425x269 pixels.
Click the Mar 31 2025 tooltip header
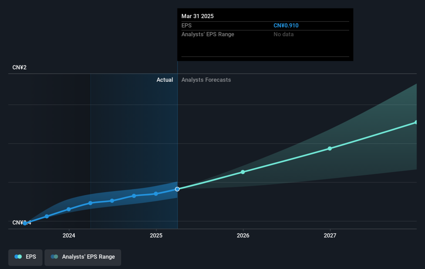tap(198, 16)
